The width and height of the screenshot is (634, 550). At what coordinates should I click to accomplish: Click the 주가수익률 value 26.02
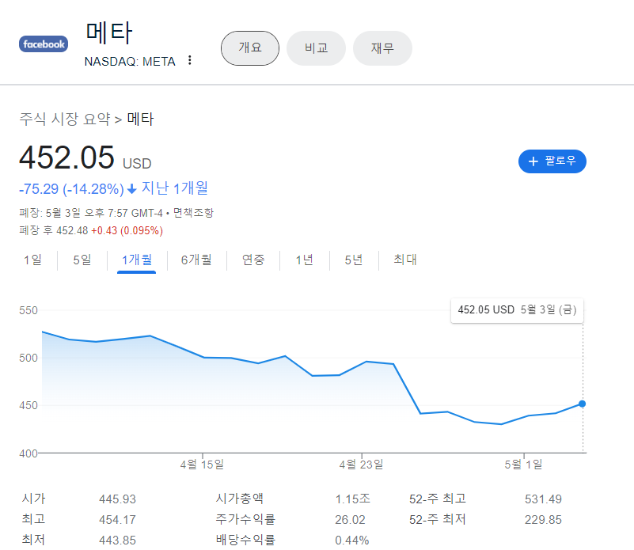350,520
